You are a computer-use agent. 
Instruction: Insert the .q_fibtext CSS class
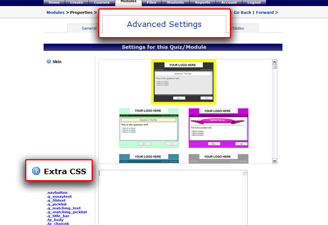coord(56,200)
